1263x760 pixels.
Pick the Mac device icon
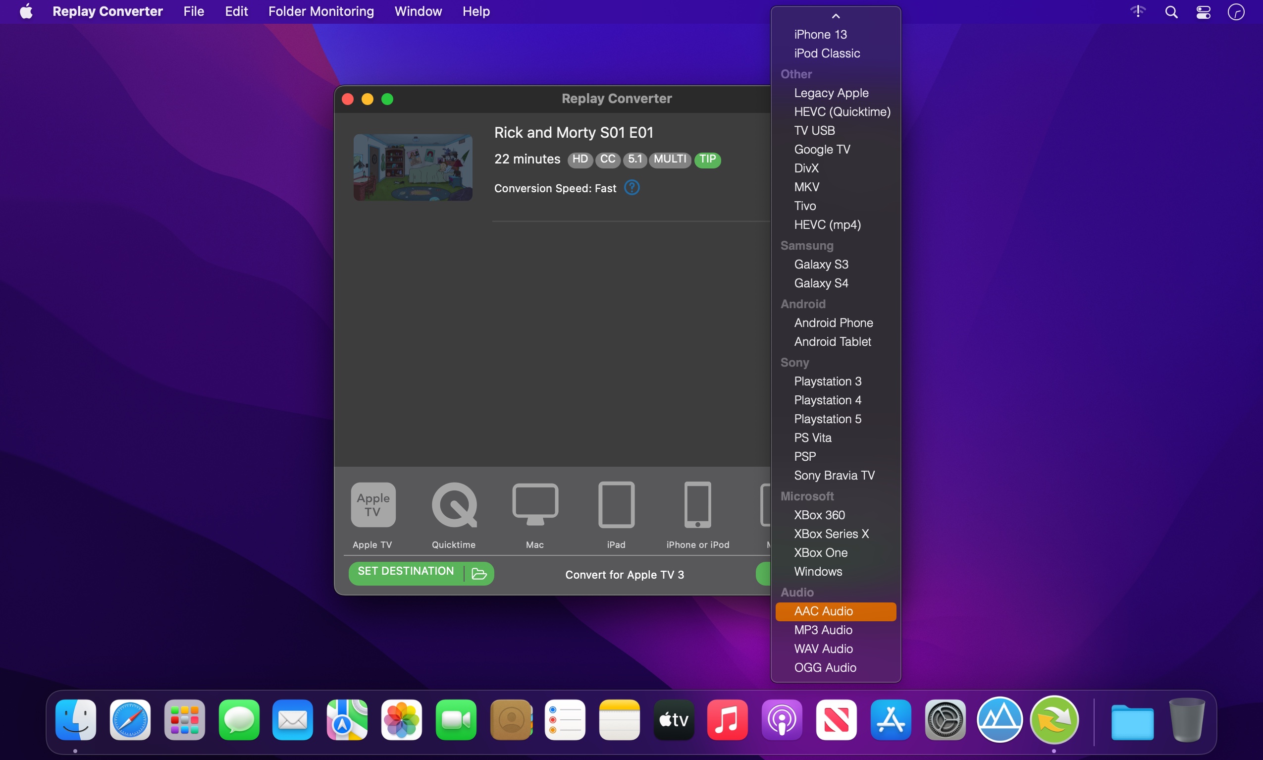[535, 504]
